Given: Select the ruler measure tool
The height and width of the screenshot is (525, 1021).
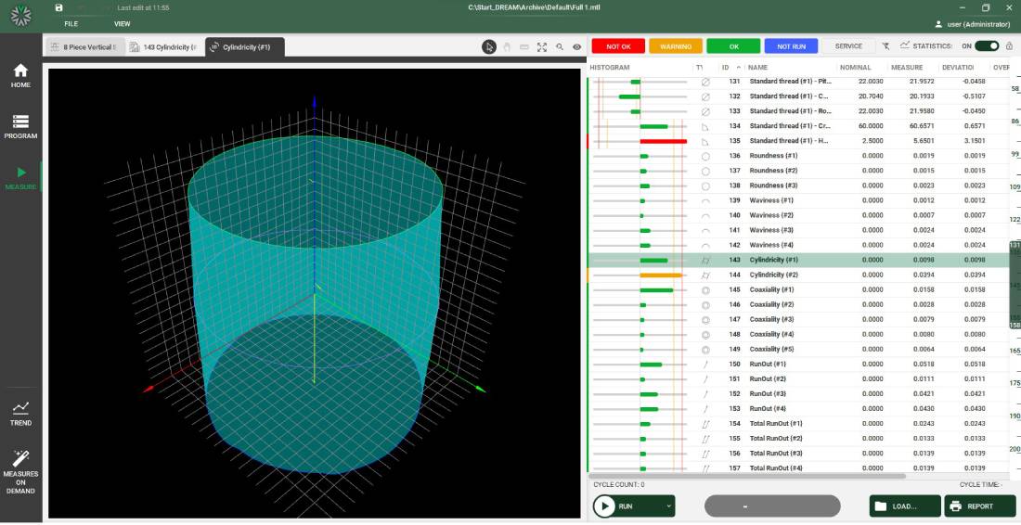Looking at the screenshot, I should (x=524, y=46).
